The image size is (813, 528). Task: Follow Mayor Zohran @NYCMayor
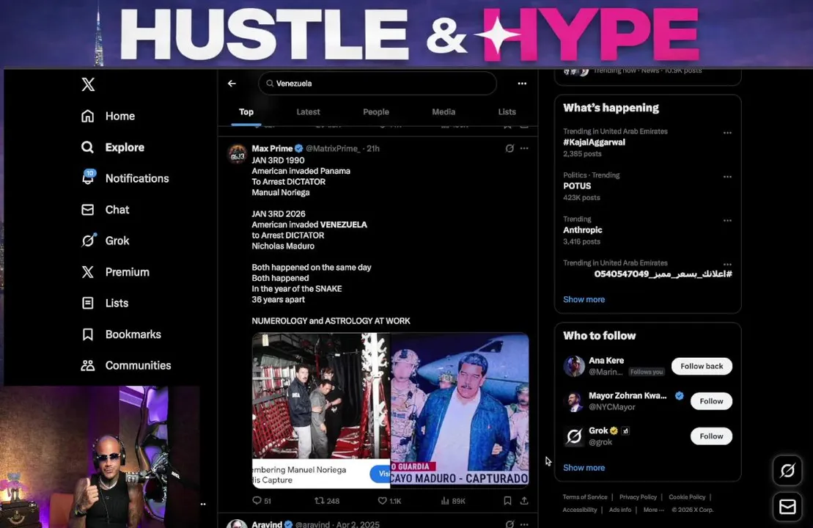click(711, 401)
